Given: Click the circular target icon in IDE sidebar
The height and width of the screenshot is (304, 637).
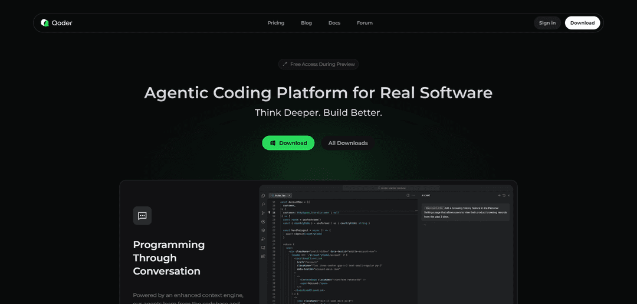Looking at the screenshot, I should (263, 222).
